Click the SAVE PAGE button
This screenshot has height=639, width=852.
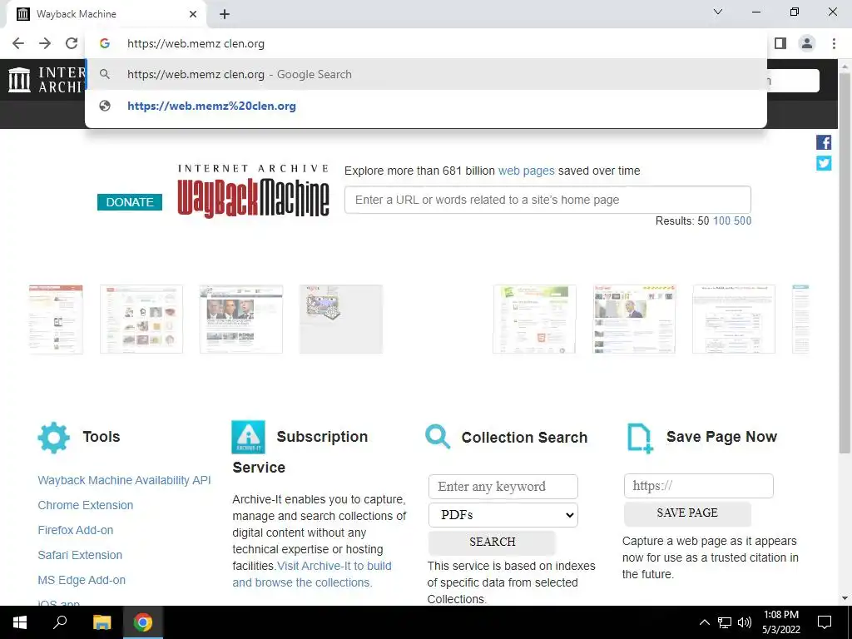(x=687, y=513)
